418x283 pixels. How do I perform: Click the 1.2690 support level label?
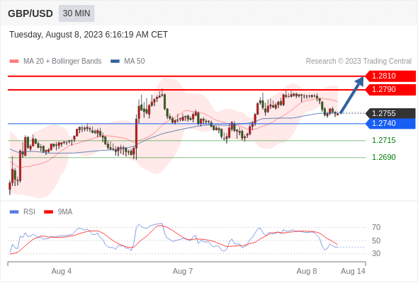[x=383, y=157]
